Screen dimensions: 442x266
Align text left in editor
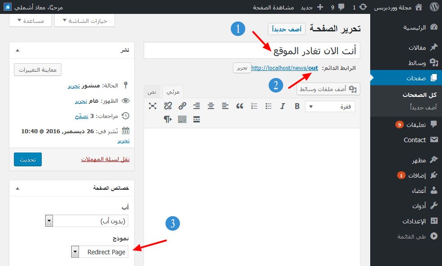pos(225,106)
